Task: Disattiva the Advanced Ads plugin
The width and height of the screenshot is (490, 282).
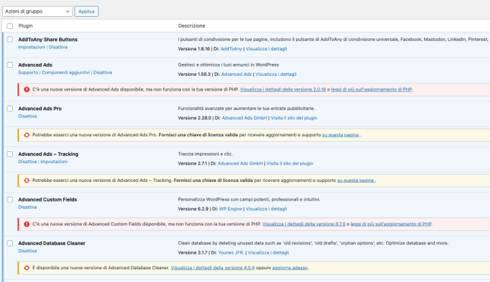Action: click(103, 73)
